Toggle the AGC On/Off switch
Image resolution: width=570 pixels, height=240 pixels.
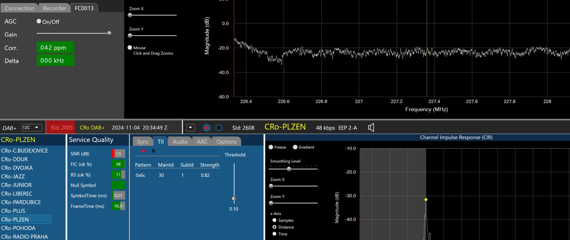pyautogui.click(x=39, y=21)
